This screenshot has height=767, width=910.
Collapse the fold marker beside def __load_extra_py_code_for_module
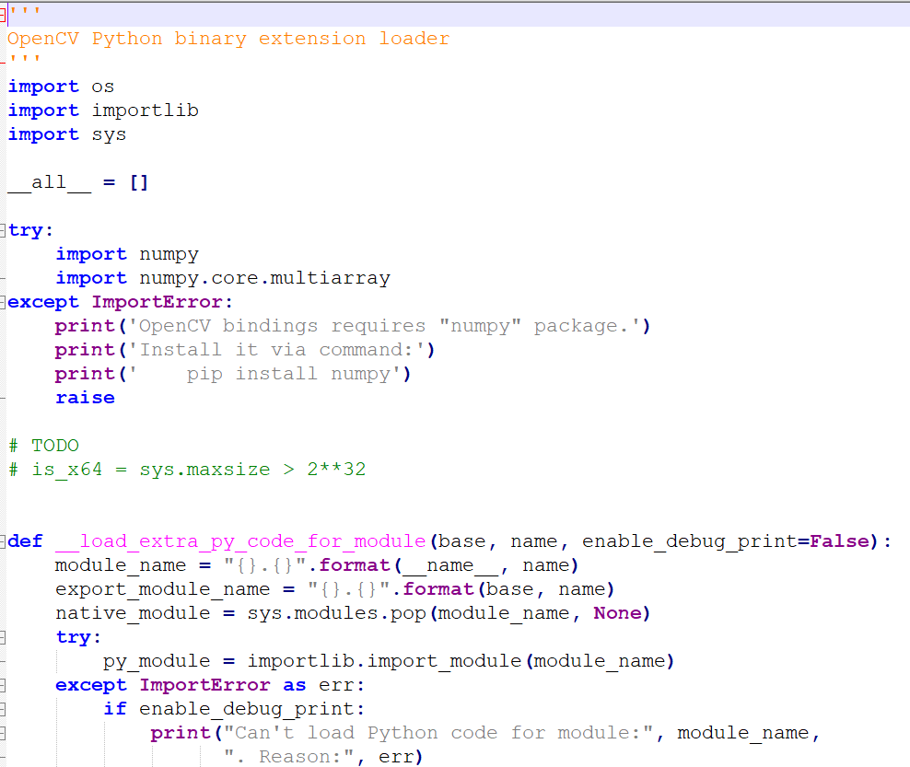point(3,541)
